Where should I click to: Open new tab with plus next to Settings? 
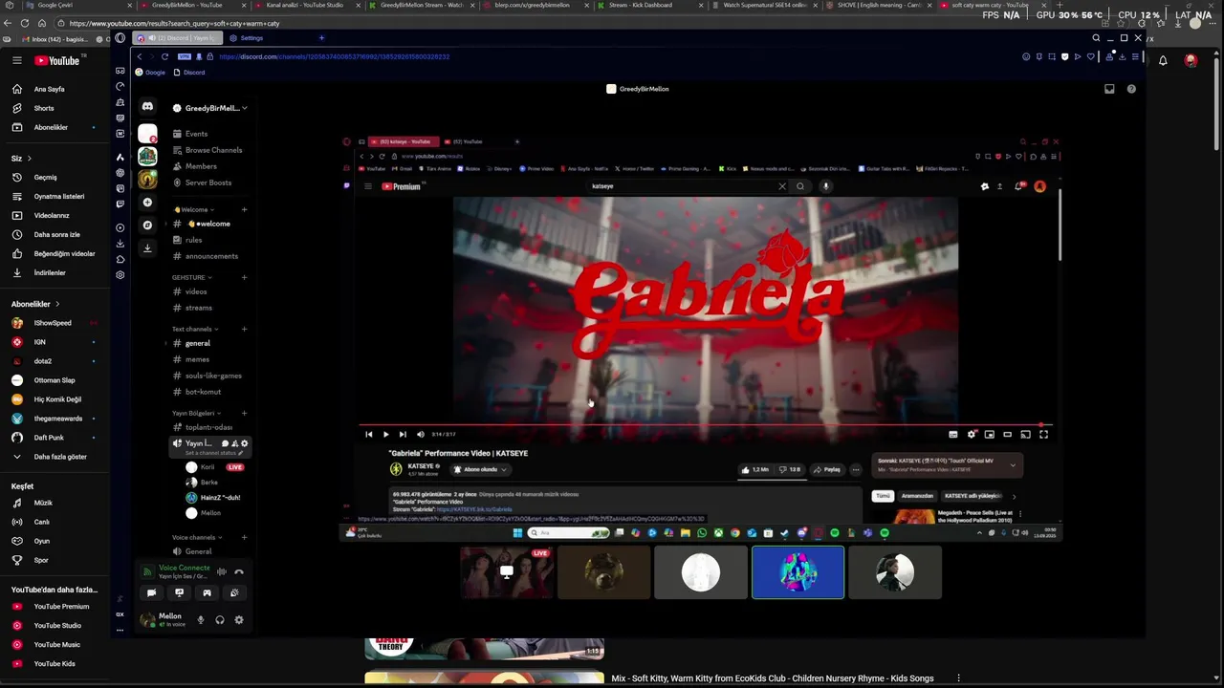click(x=321, y=38)
